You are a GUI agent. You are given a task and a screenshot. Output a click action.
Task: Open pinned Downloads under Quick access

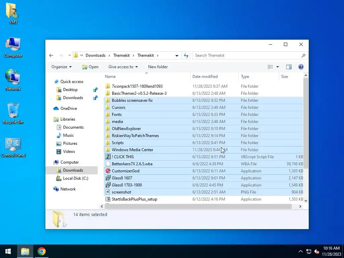70,98
